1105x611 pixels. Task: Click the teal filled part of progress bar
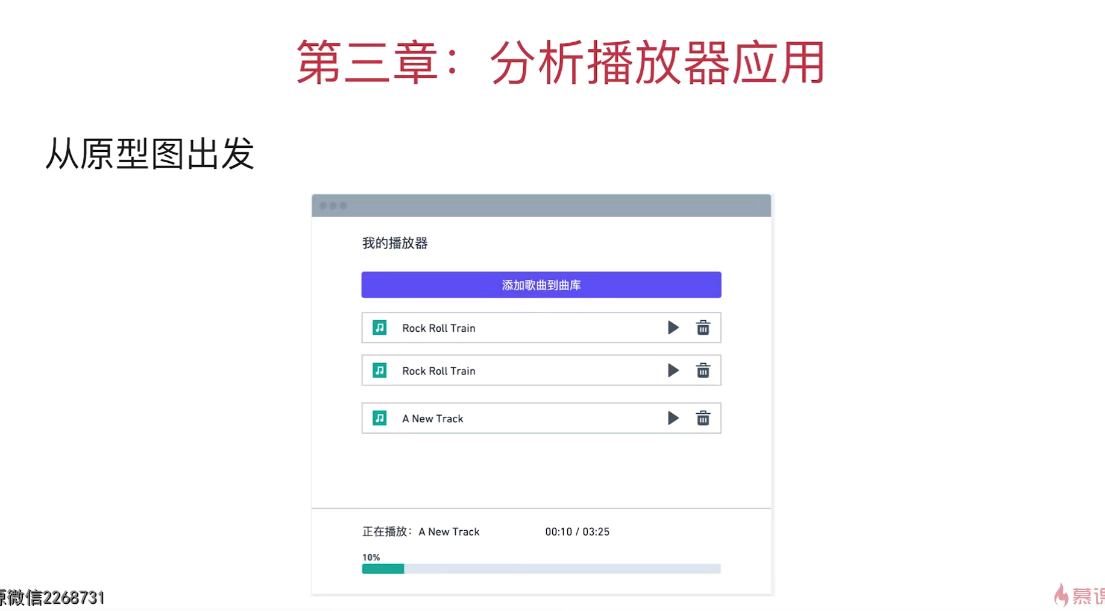pyautogui.click(x=383, y=569)
